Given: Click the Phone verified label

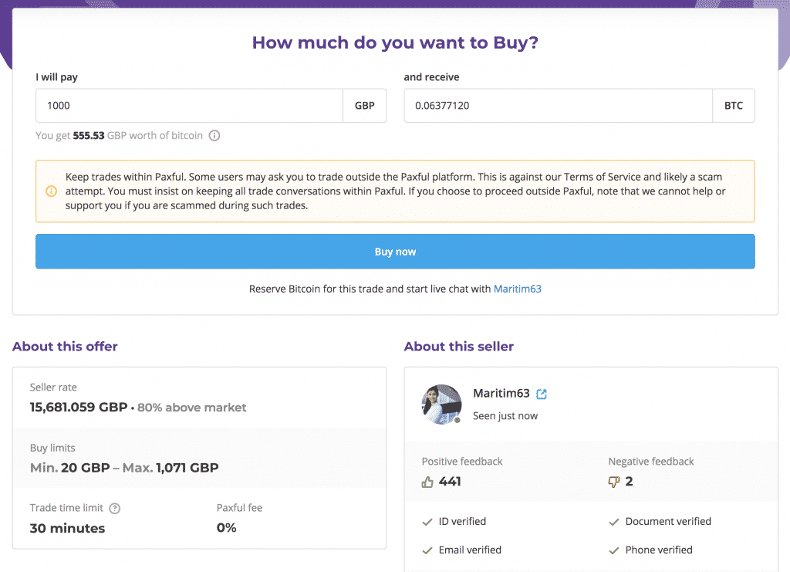Looking at the screenshot, I should (x=659, y=550).
